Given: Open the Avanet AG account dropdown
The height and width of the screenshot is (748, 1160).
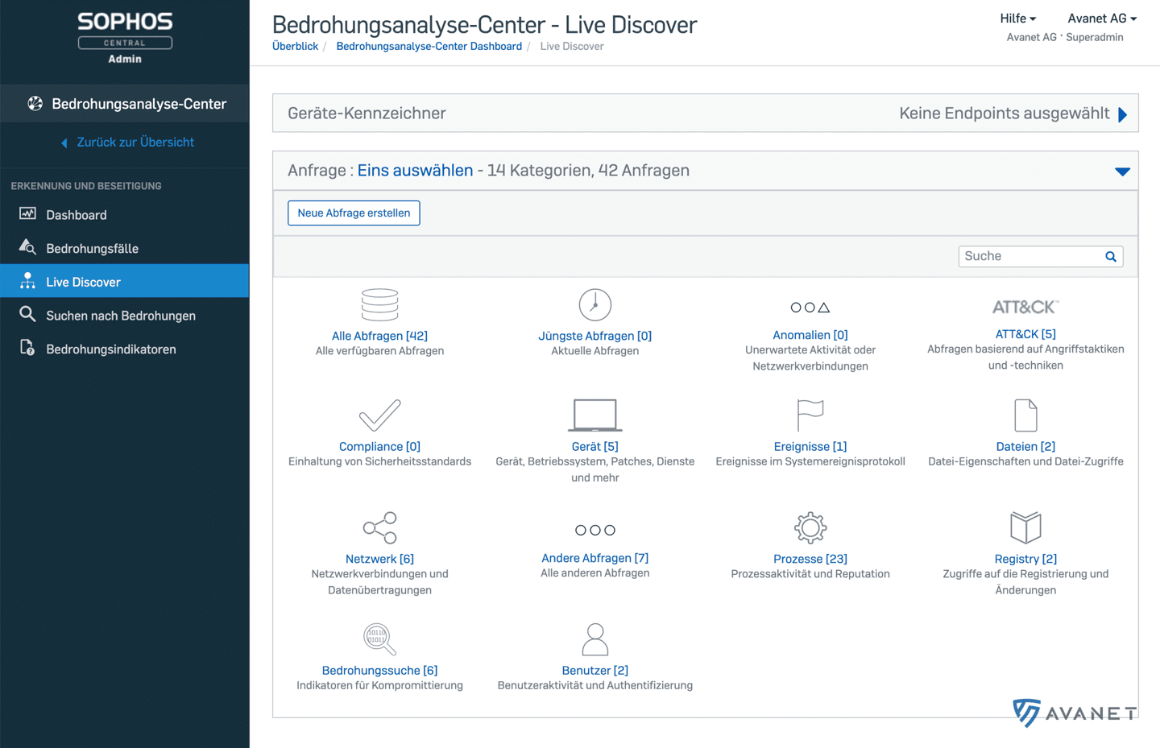Looking at the screenshot, I should (1102, 19).
